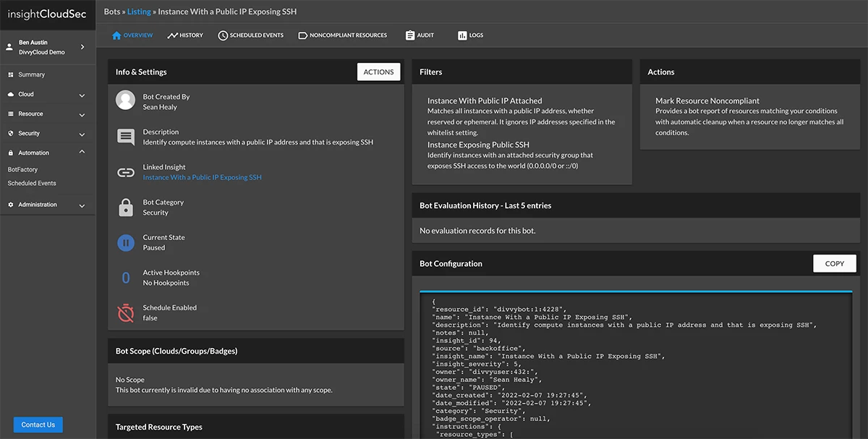
Task: Open the Scheduled Events tab
Action: [x=251, y=35]
